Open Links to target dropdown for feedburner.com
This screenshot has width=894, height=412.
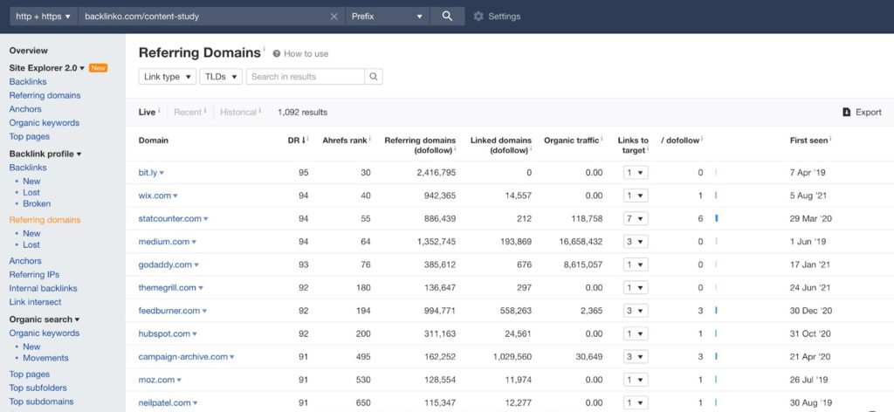coord(636,311)
